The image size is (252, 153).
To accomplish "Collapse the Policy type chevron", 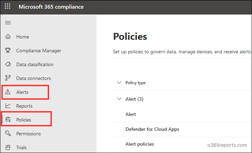I will coord(119,83).
